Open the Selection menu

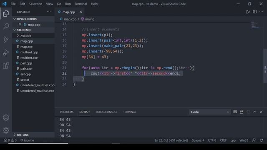pos(35,4)
